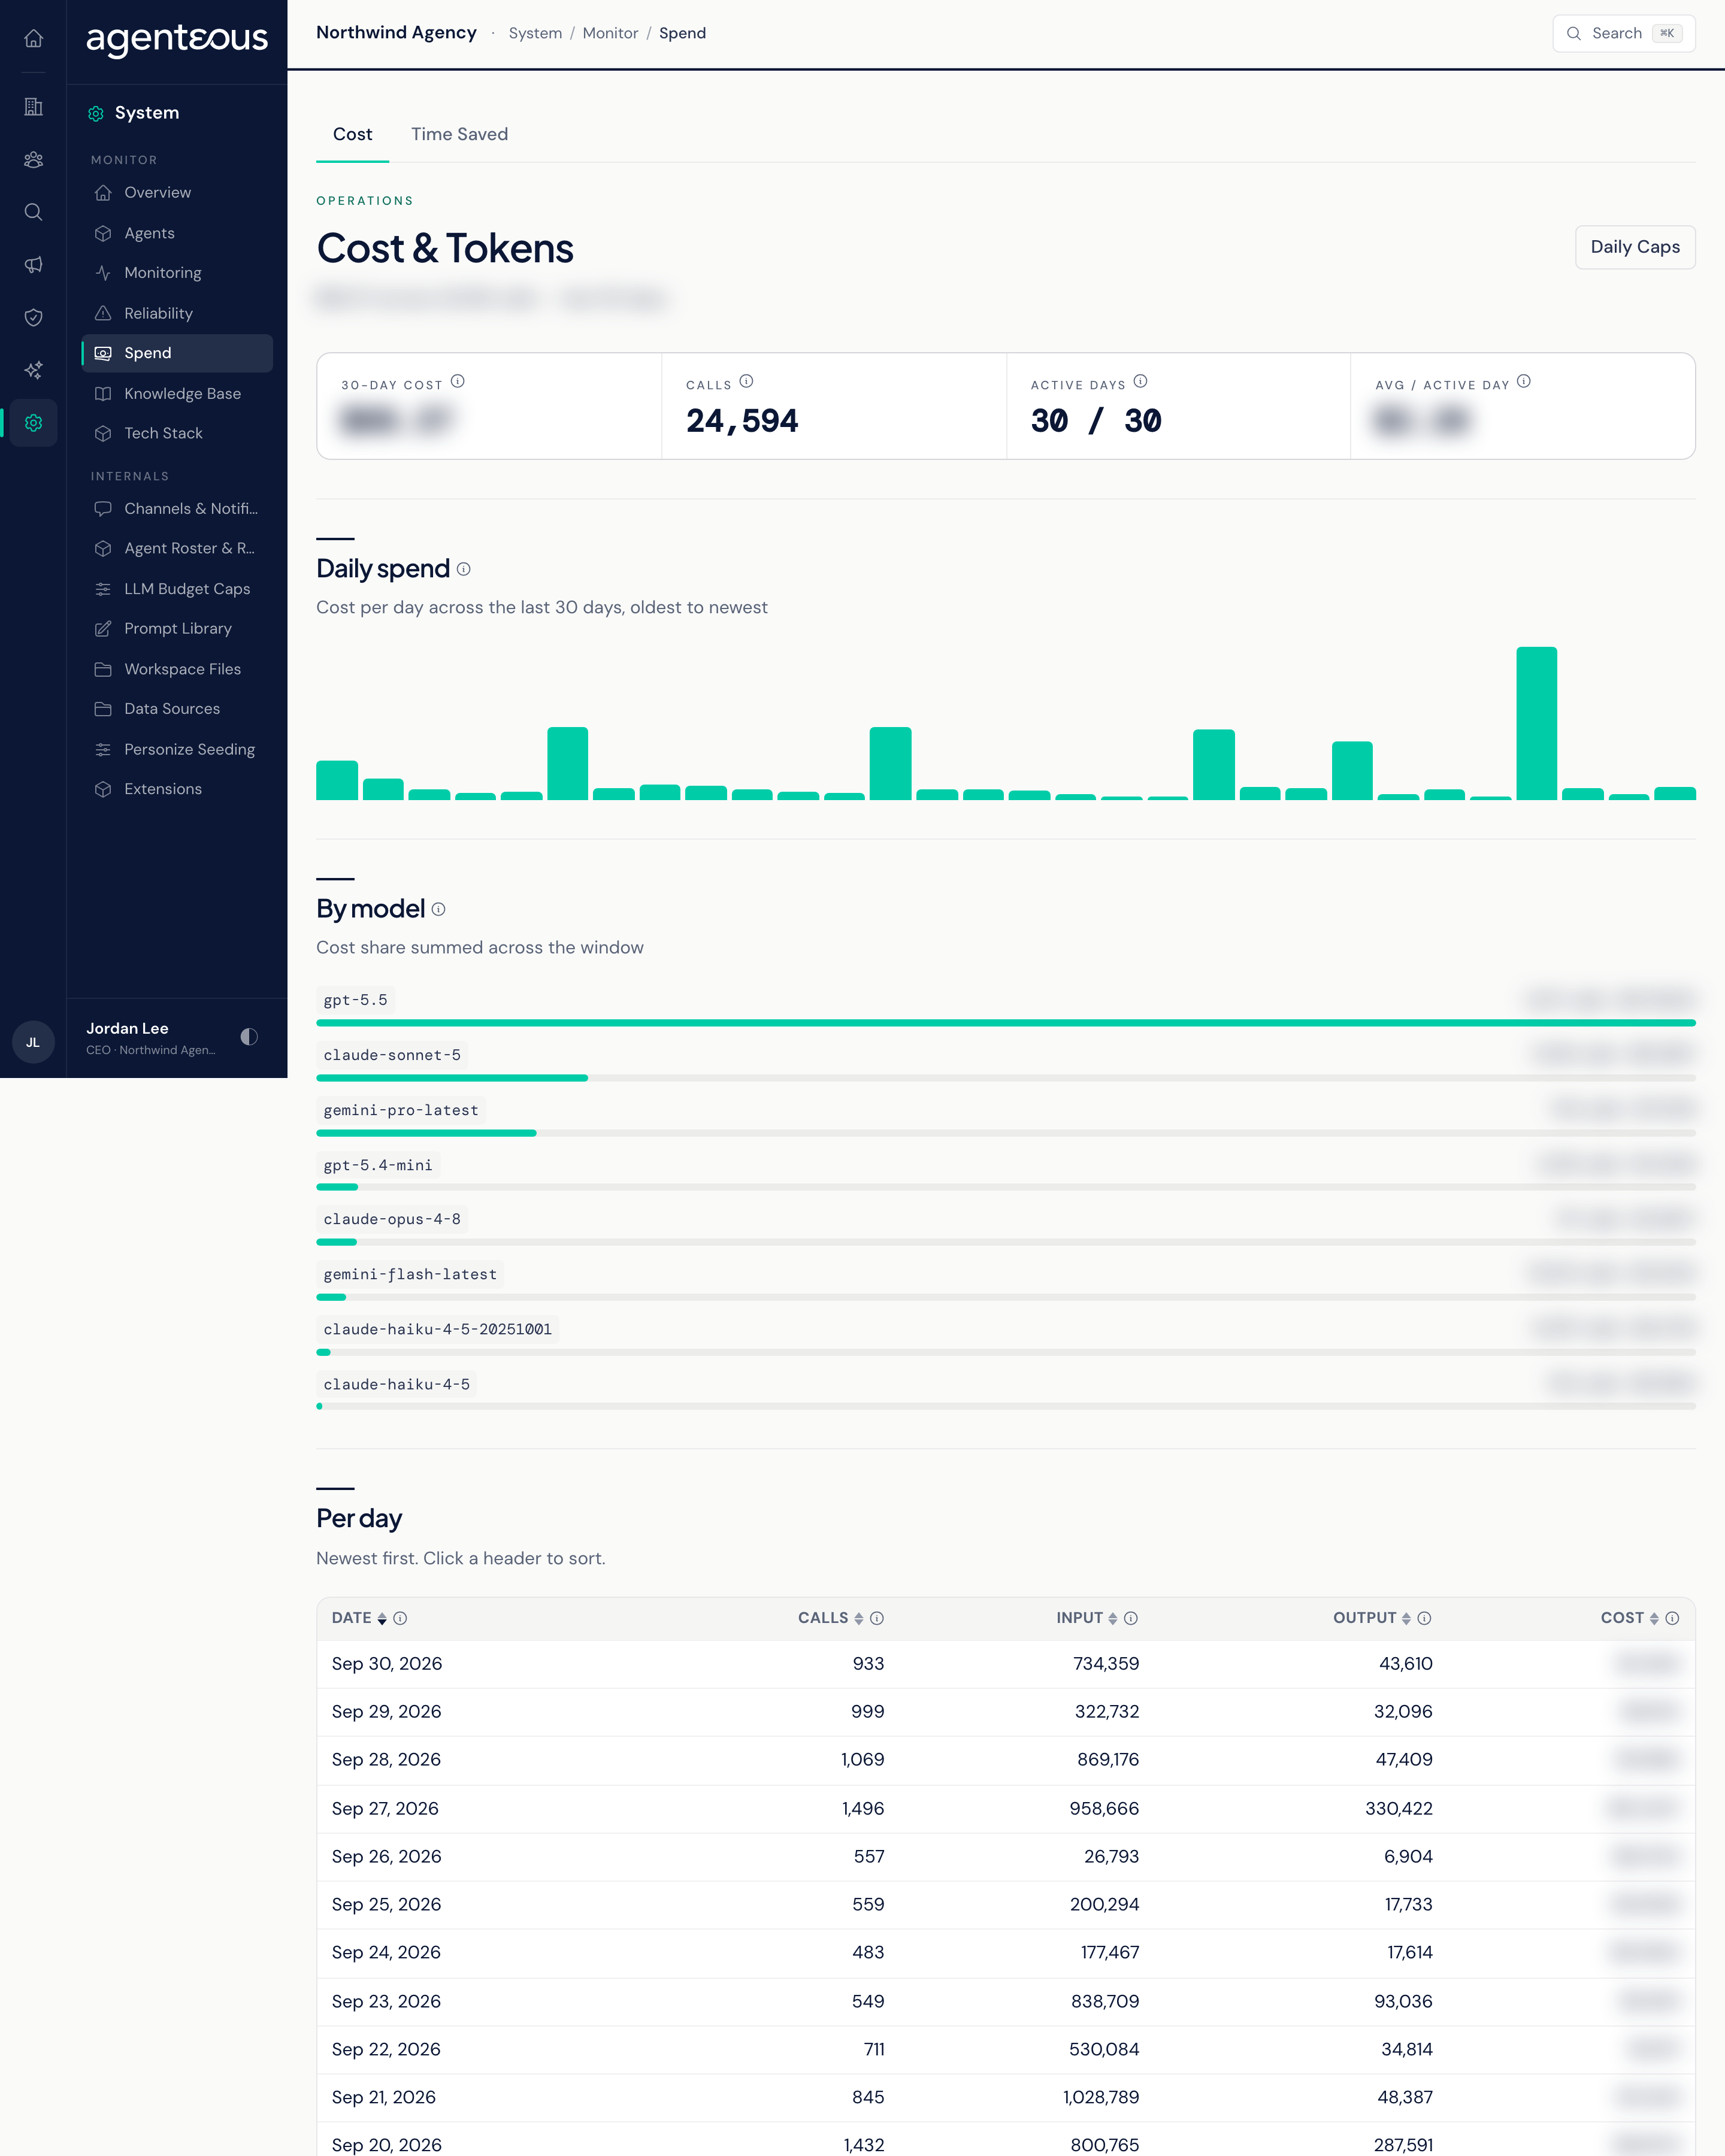
Task: Sort the table by Date column
Action: (359, 1618)
